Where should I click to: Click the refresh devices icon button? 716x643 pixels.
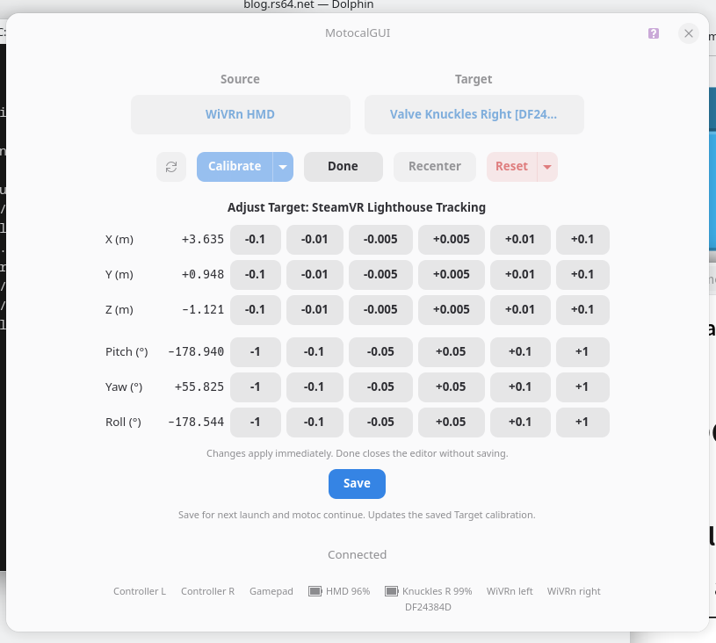click(x=171, y=167)
